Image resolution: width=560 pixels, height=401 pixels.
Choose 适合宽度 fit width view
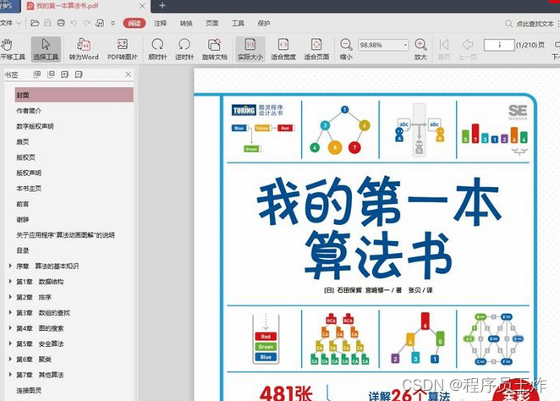point(283,49)
